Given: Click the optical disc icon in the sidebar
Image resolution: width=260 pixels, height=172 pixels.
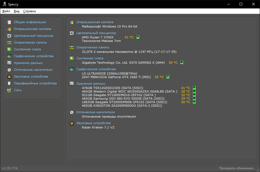Looking at the screenshot, I should (9, 70).
